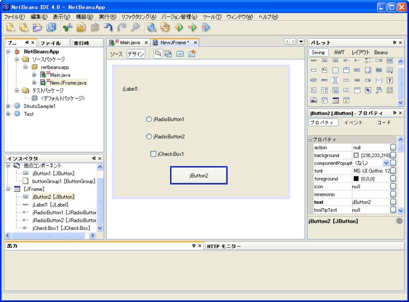Click the Open Project folder icon
This screenshot has height=302, width=409.
[x=37, y=28]
